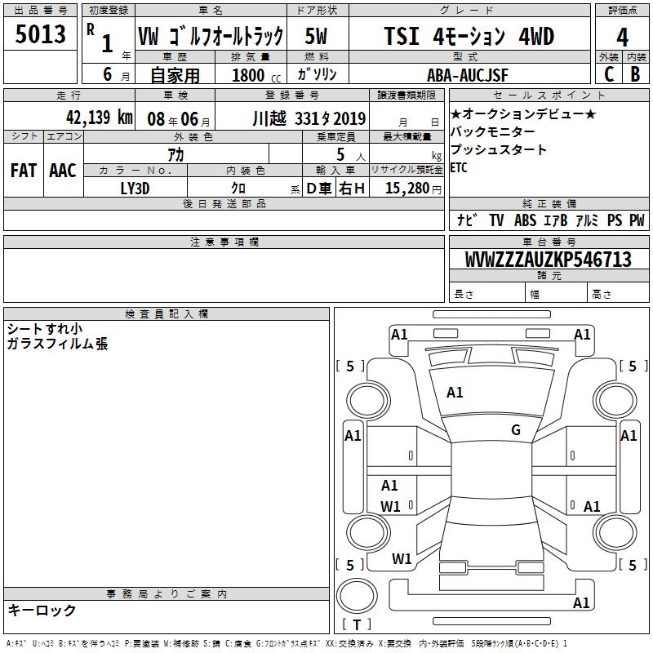Click the shift type FAT
This screenshot has height=653, width=653.
(24, 171)
